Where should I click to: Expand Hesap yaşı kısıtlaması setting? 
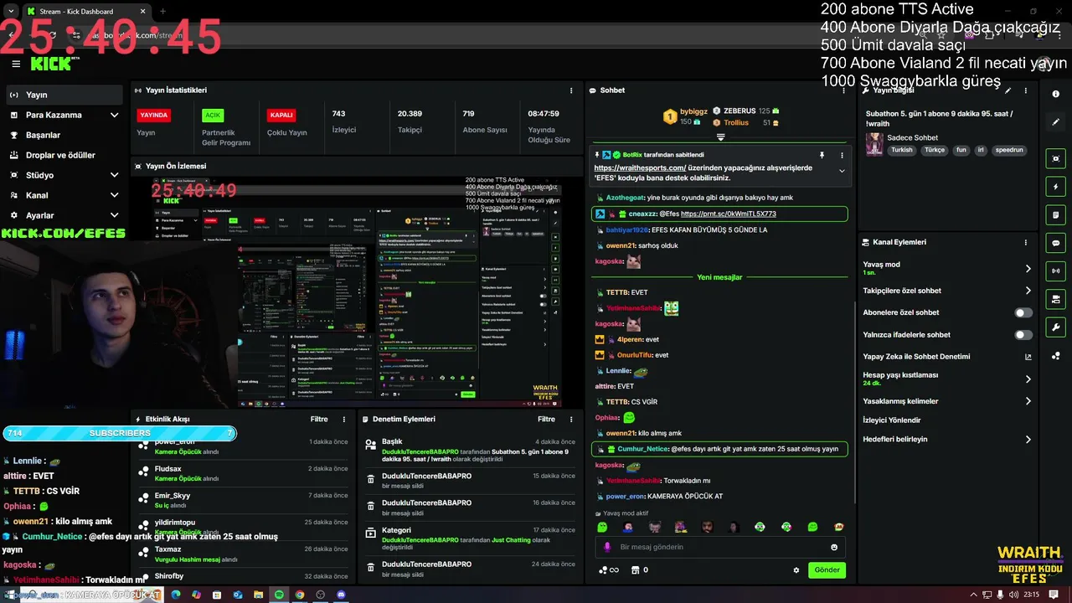coord(1028,379)
